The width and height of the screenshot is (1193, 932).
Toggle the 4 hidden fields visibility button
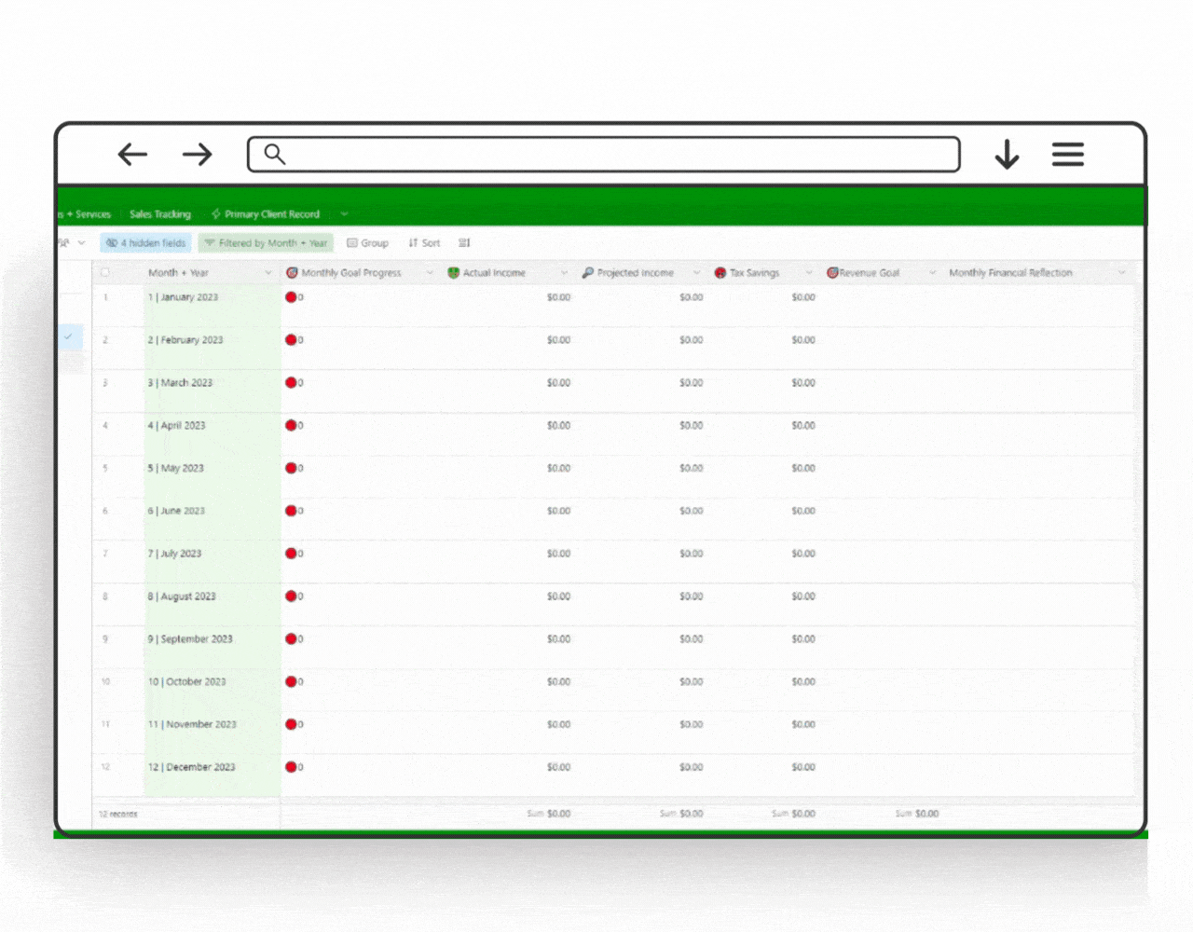click(x=146, y=243)
